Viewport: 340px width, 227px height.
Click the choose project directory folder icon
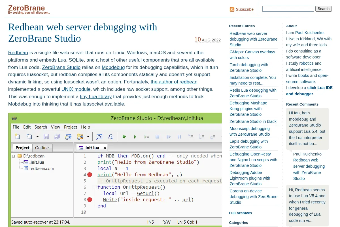[x=80, y=136]
